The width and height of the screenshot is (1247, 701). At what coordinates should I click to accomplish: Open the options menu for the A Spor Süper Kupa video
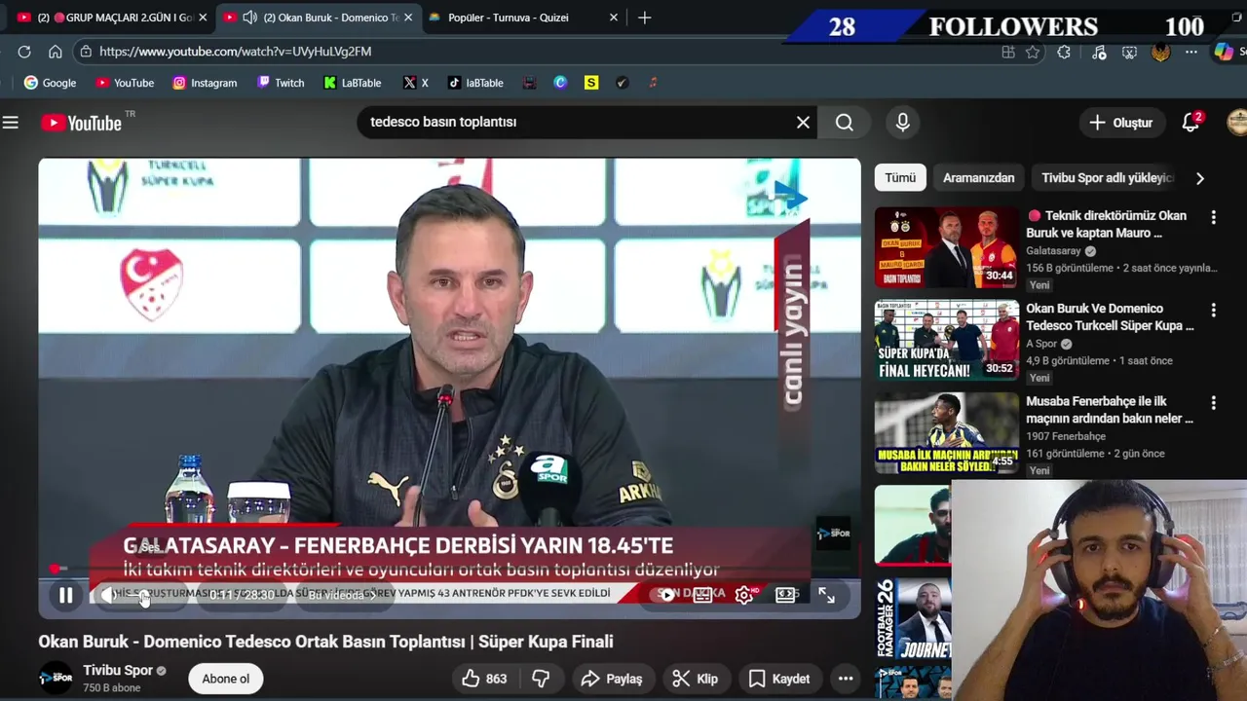point(1213,311)
